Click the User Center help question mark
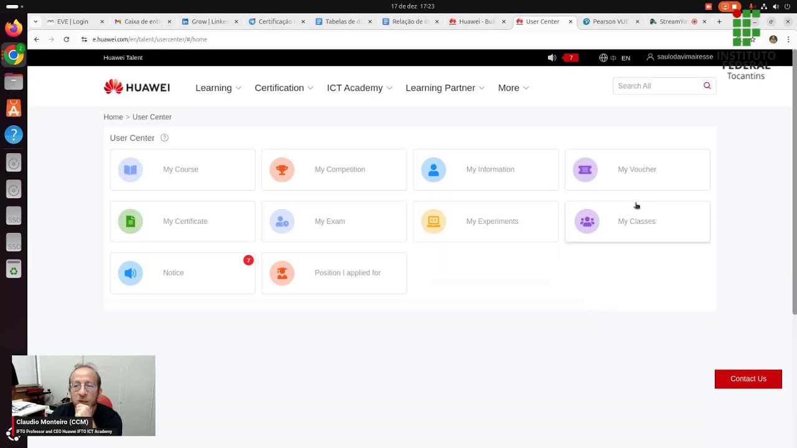The height and width of the screenshot is (448, 797). coord(164,138)
